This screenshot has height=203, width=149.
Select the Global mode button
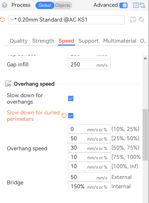coord(45,5)
